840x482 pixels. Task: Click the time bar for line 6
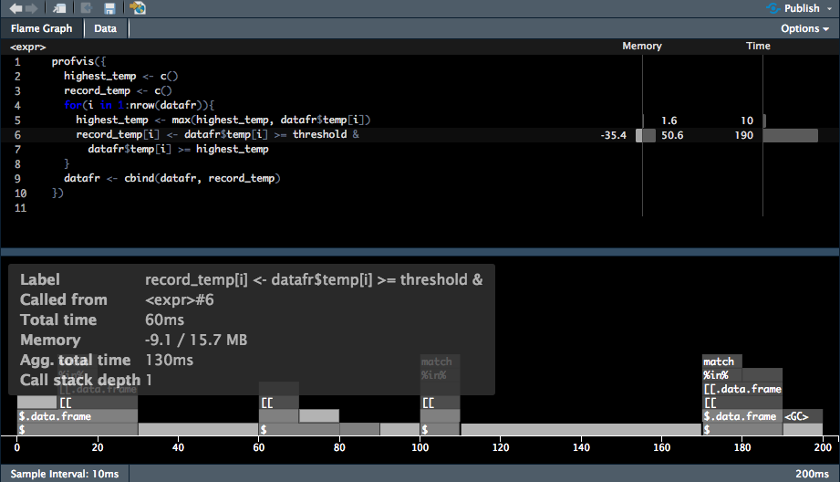pyautogui.click(x=790, y=135)
